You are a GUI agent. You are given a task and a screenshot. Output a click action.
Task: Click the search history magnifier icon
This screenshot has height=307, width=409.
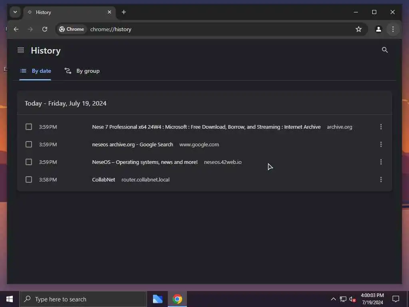coord(385,50)
